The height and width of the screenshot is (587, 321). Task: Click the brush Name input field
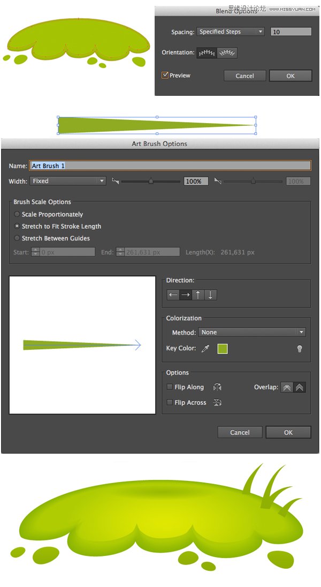[170, 165]
